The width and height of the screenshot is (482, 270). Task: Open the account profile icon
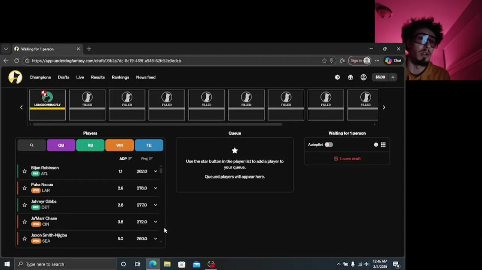click(x=363, y=77)
